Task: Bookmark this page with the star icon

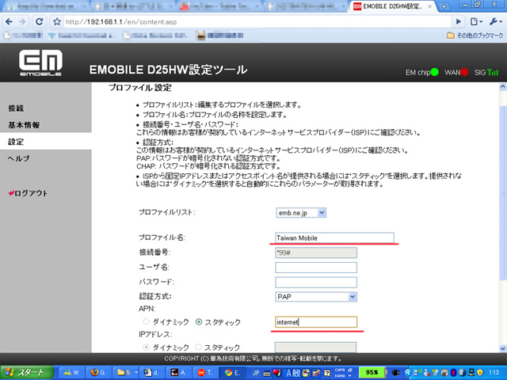Action: 57,22
